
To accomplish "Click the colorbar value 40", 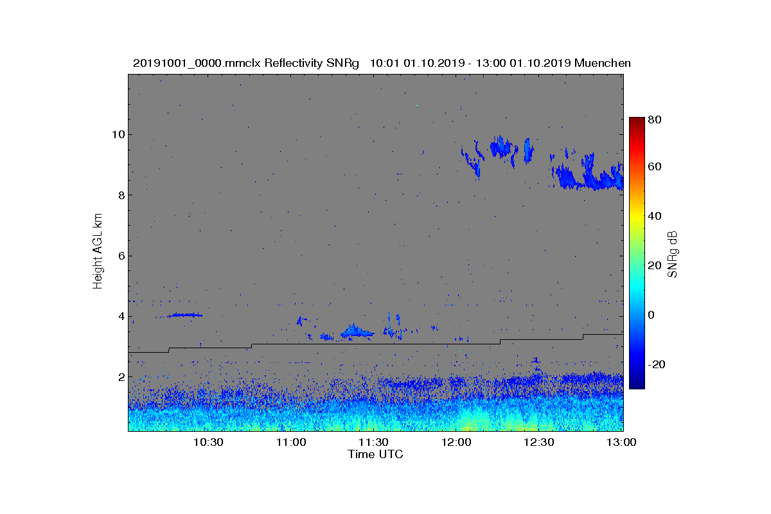I will click(656, 216).
